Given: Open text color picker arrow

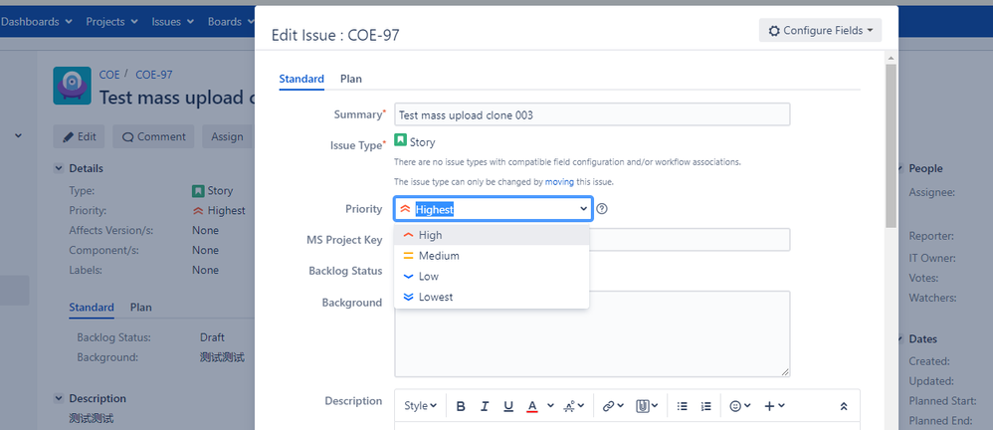Looking at the screenshot, I should click(550, 406).
